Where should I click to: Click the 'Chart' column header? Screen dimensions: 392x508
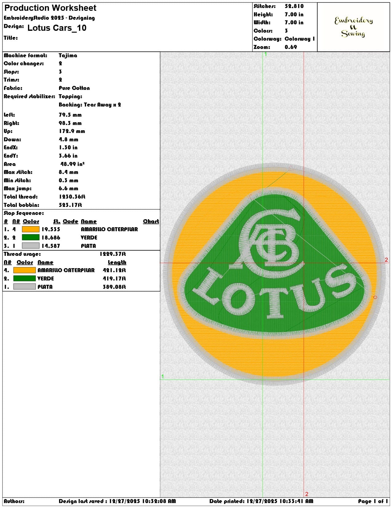151,221
